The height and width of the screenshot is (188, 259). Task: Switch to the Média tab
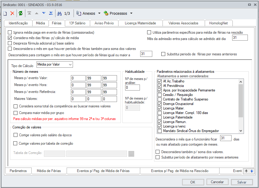tap(40, 23)
